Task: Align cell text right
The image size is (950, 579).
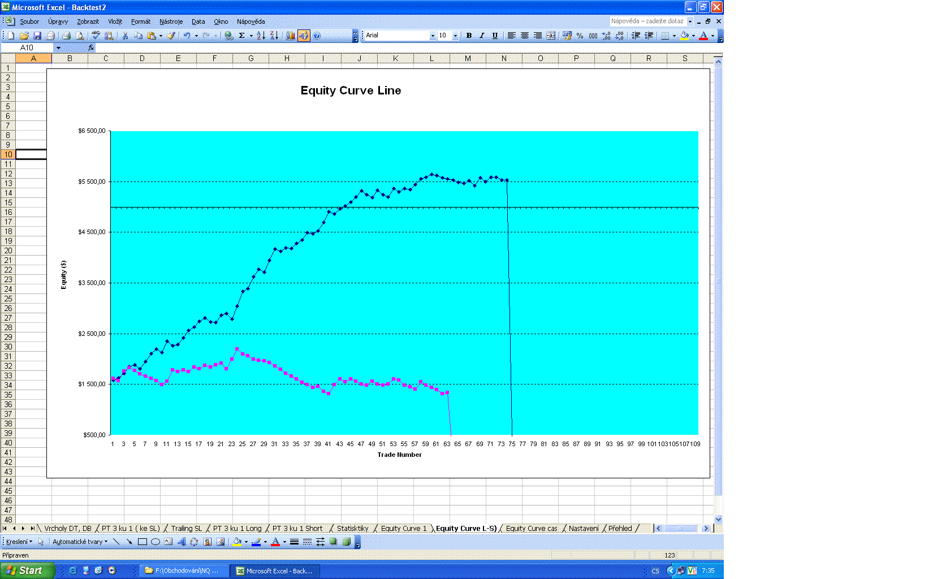Action: [538, 36]
